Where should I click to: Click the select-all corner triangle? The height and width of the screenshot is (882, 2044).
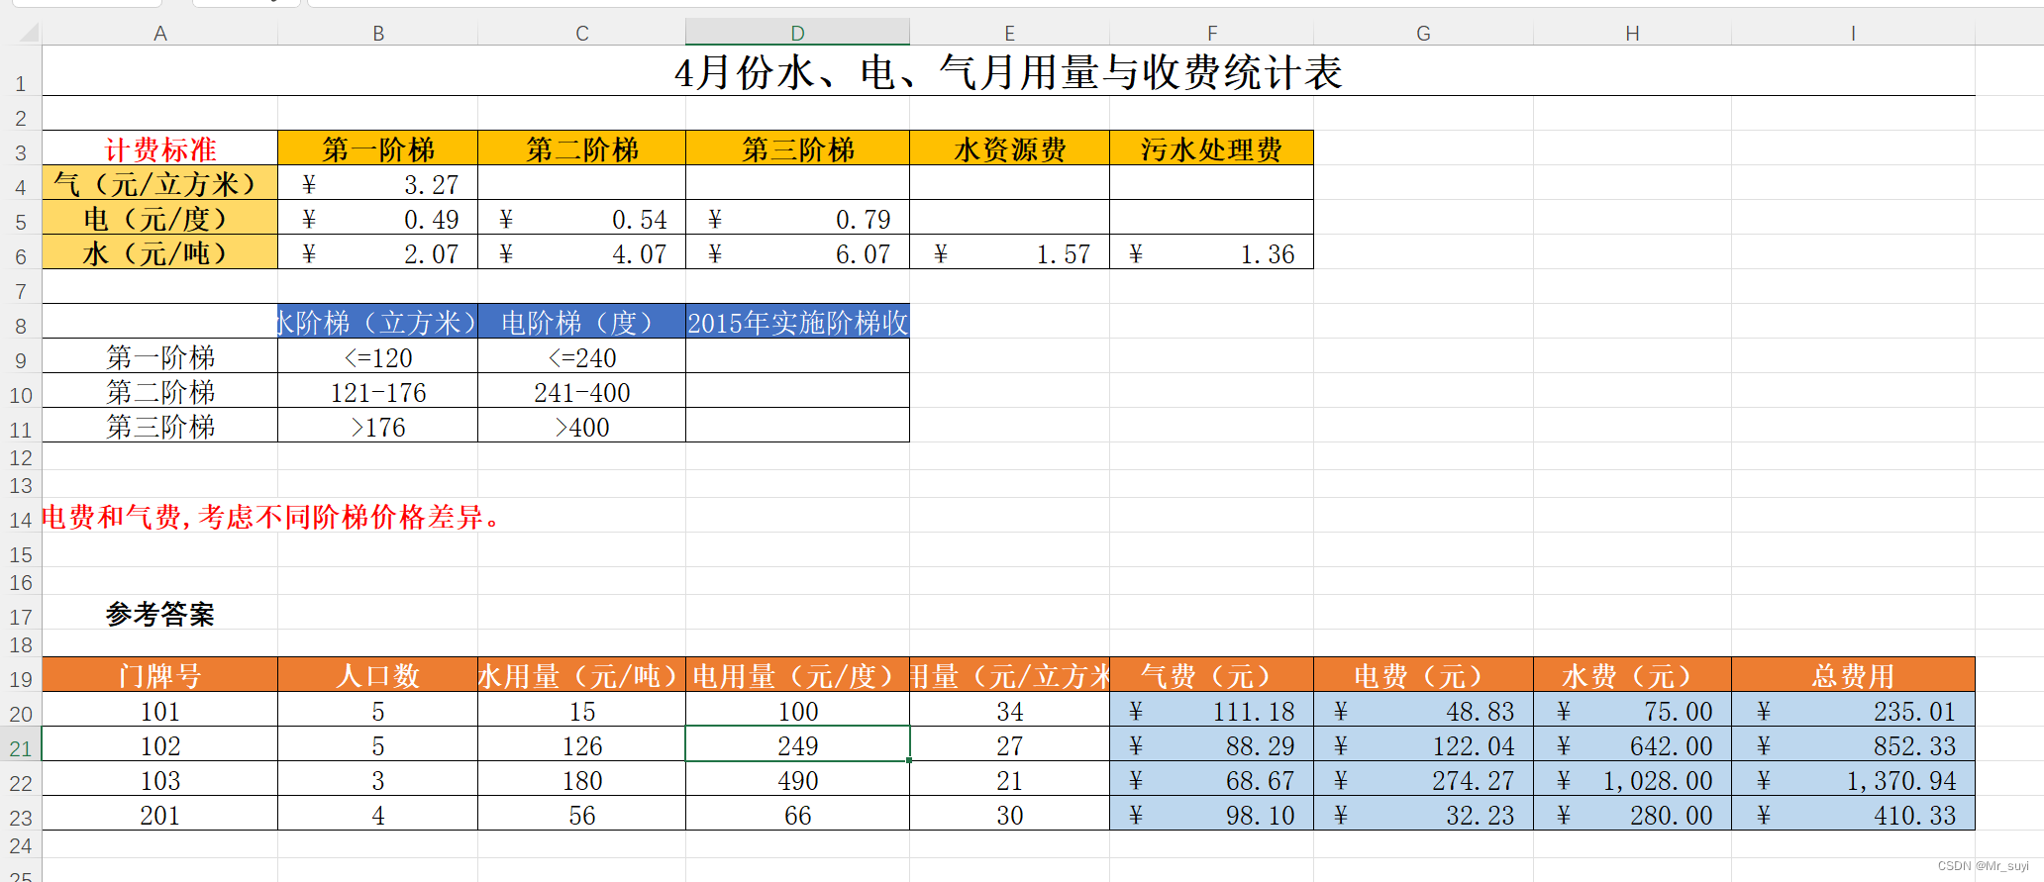[x=29, y=33]
